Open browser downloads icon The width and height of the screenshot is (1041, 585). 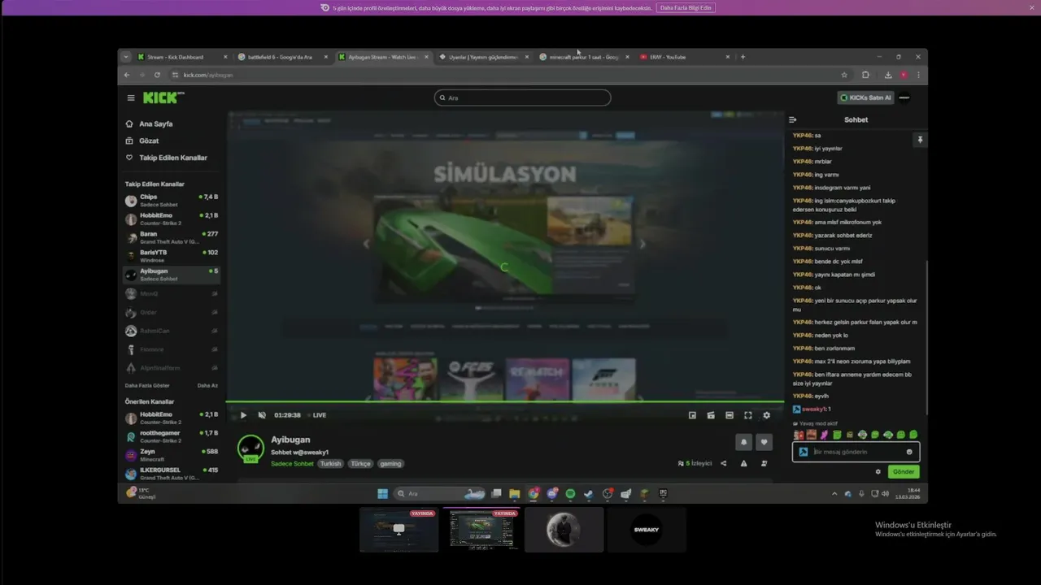pos(887,75)
